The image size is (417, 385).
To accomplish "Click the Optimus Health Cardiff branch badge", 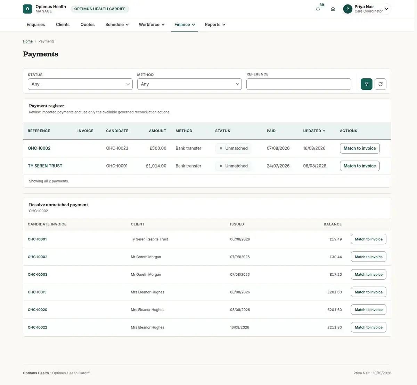I will coord(100,9).
